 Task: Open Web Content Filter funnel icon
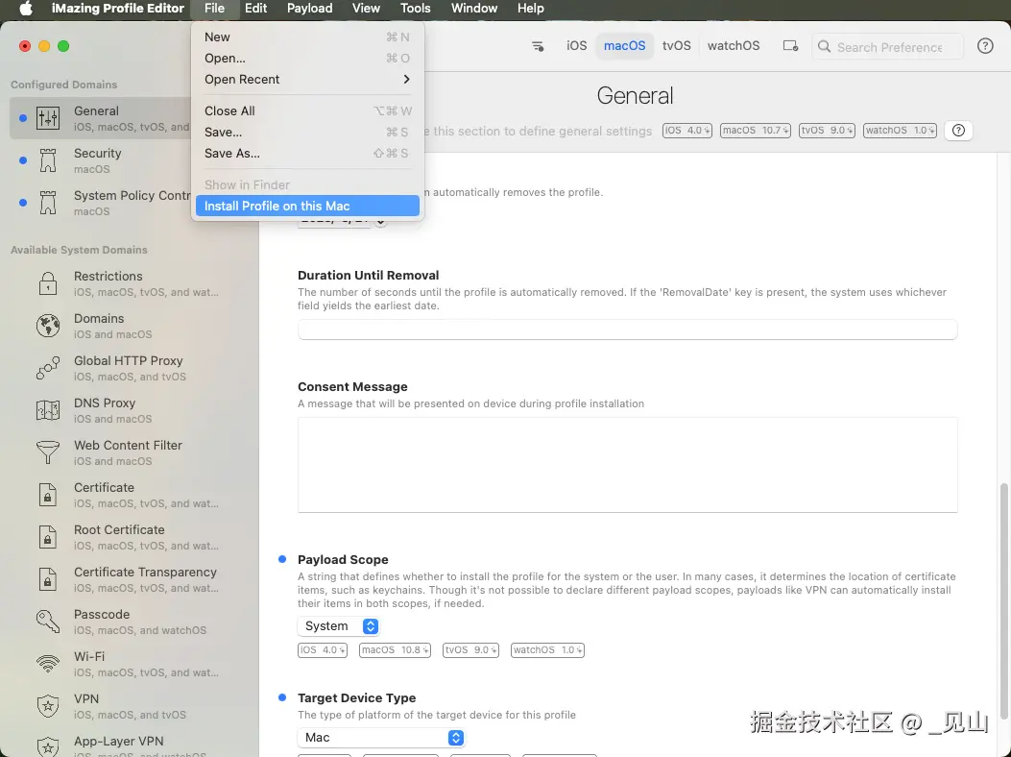tap(48, 452)
